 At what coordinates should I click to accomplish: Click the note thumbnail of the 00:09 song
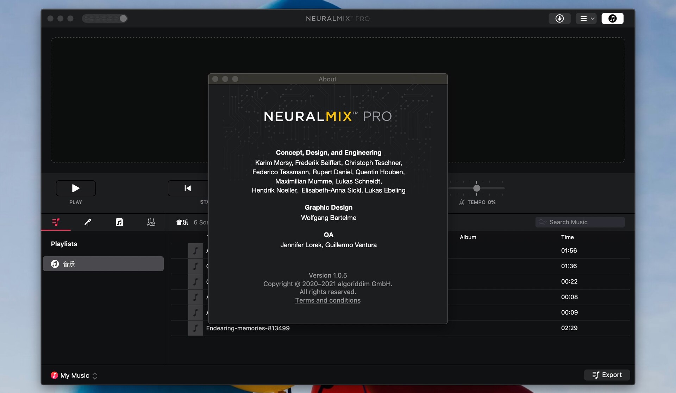pyautogui.click(x=195, y=313)
